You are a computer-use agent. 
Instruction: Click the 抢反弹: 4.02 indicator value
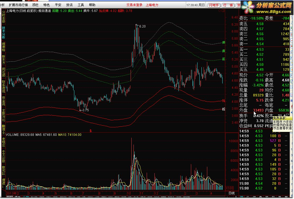(x=108, y=11)
